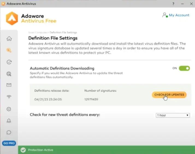Open the Email Protection envelope icon

[x=9, y=85]
